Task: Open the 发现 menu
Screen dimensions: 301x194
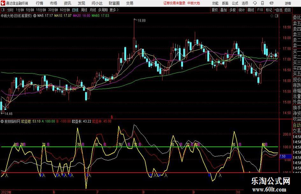Action: [82, 3]
